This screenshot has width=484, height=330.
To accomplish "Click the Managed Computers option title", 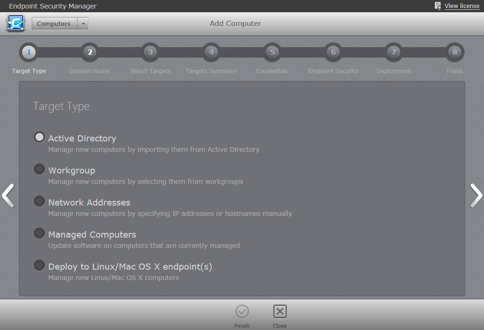I will click(x=92, y=235).
